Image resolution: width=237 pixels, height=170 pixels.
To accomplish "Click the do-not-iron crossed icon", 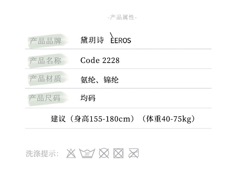I will tap(133, 154).
